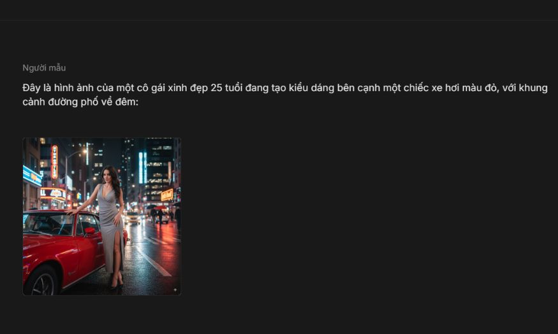The height and width of the screenshot is (334, 558).
Task: Click the yellow taxi in the background
Action: (x=133, y=218)
